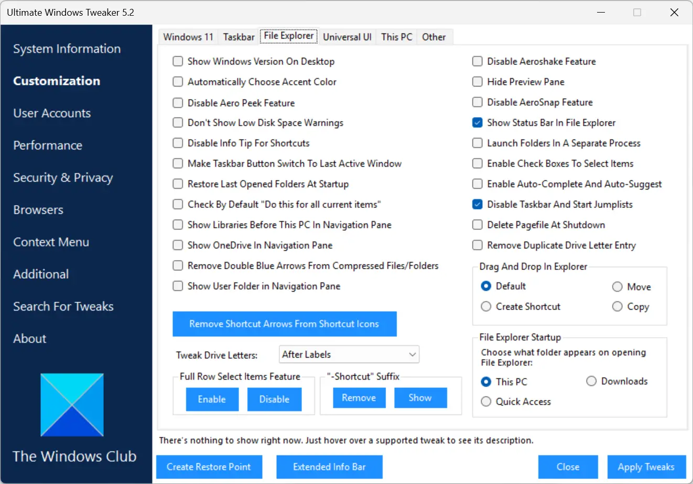Open Search For Tweaks page
Viewport: 693px width, 484px height.
click(63, 306)
